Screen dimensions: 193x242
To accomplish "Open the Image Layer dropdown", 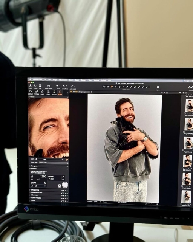I will (84, 92).
